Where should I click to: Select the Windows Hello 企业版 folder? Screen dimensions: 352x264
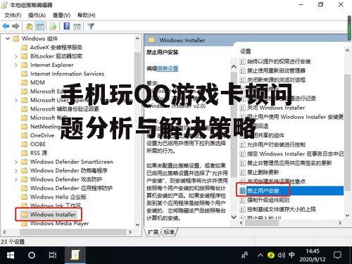(x=54, y=197)
